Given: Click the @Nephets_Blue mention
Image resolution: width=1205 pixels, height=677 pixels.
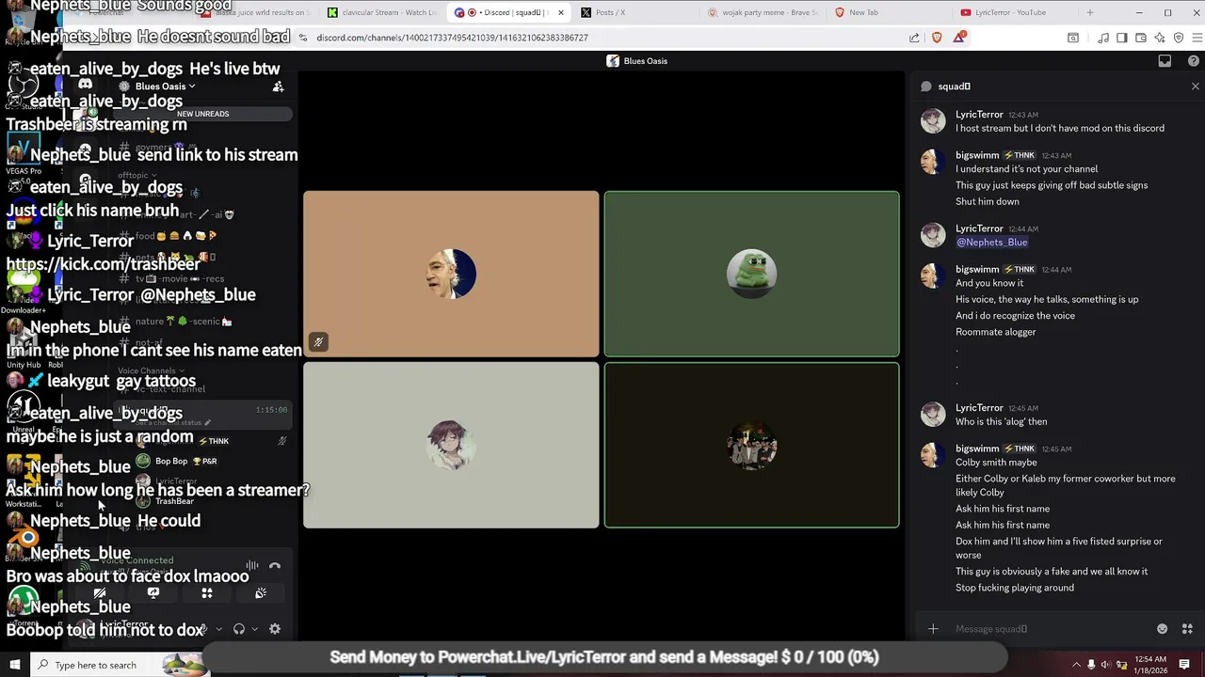Looking at the screenshot, I should [992, 243].
